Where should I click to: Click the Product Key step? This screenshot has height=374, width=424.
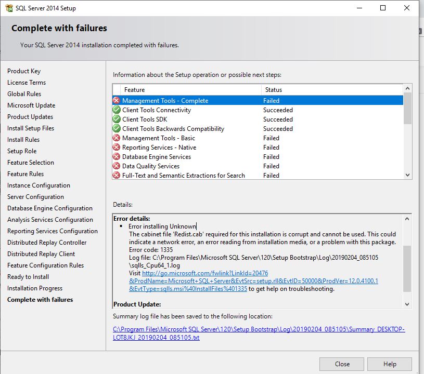24,71
